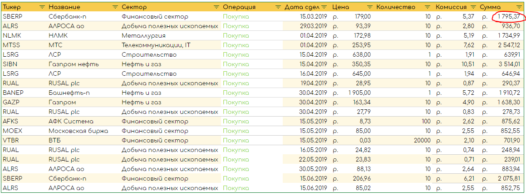Screen dimensions: 526x196
Task: Select the ВТБ name cell
Action: pos(83,140)
